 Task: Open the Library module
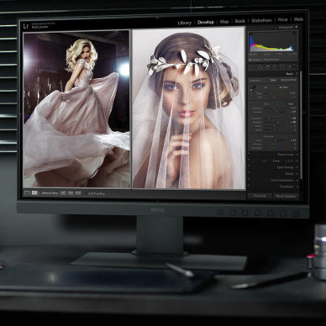coord(185,23)
